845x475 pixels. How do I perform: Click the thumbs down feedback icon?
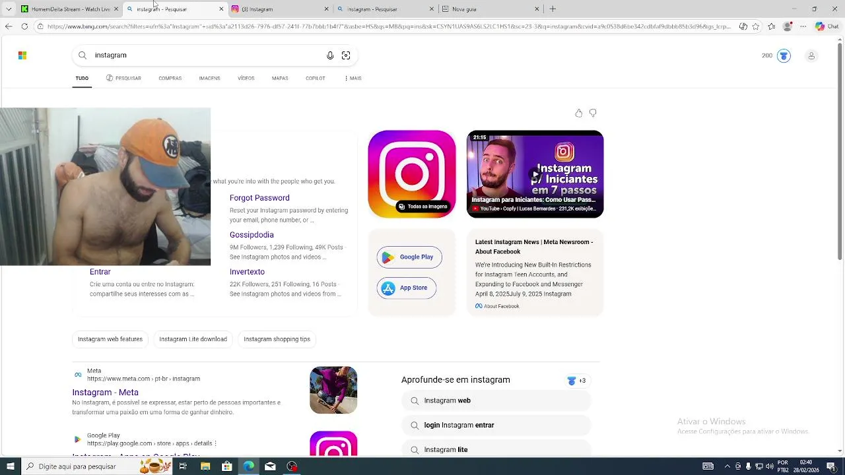point(593,113)
